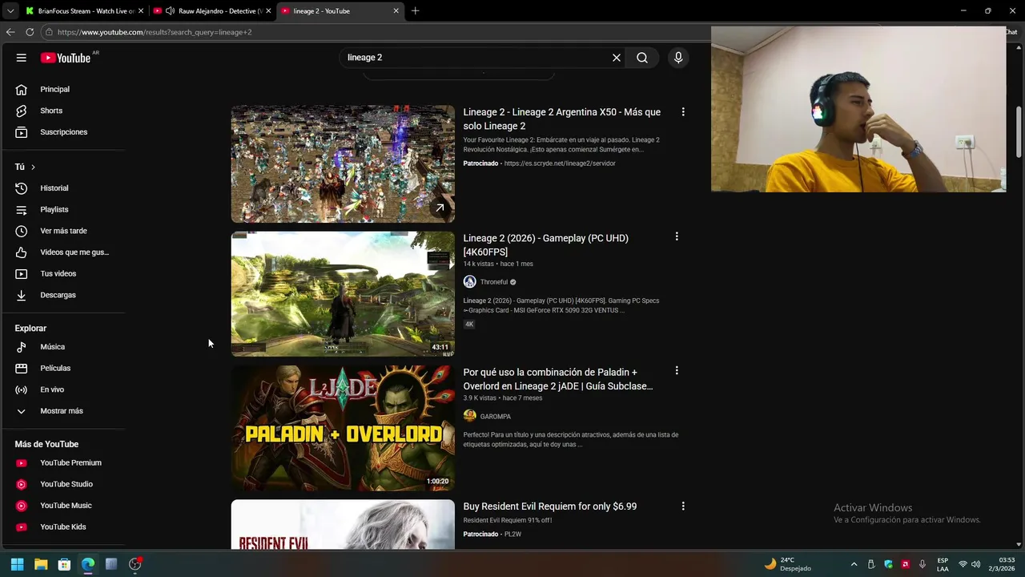The image size is (1025, 577).
Task: Start voice search with the microphone icon
Action: [678, 58]
